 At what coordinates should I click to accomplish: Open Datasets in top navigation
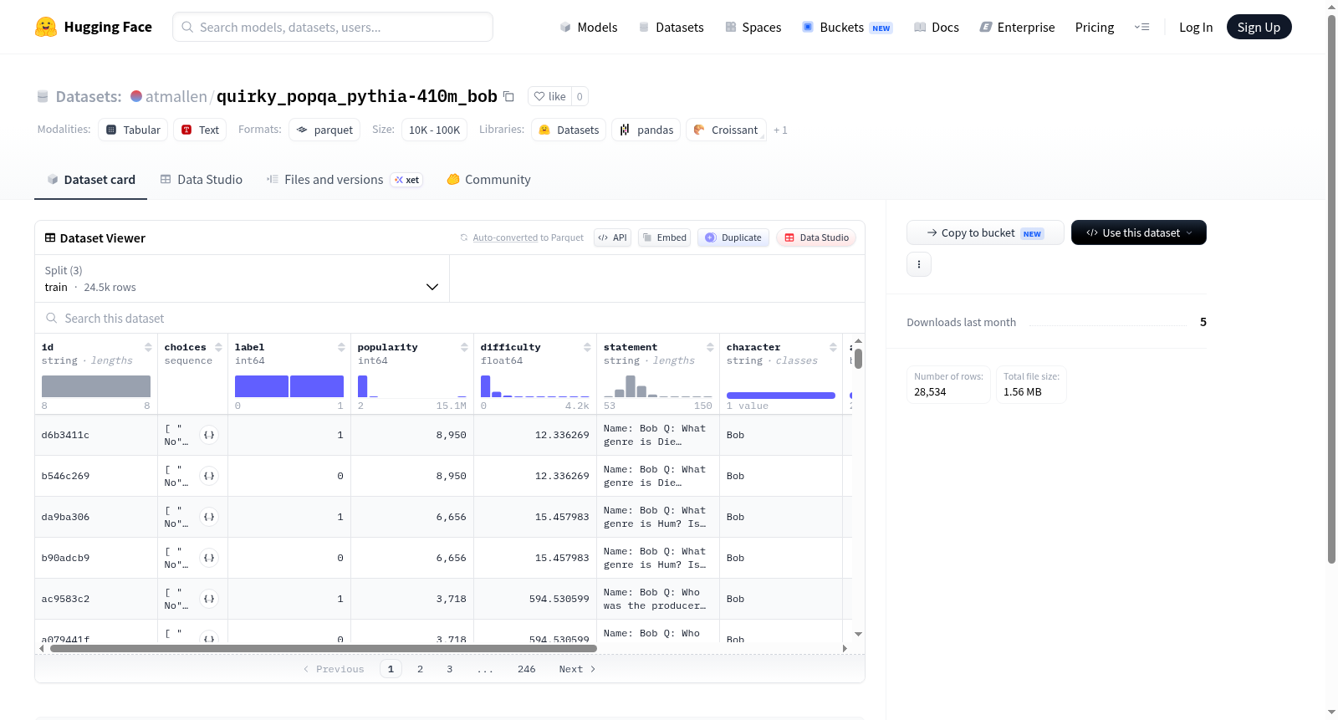click(672, 27)
